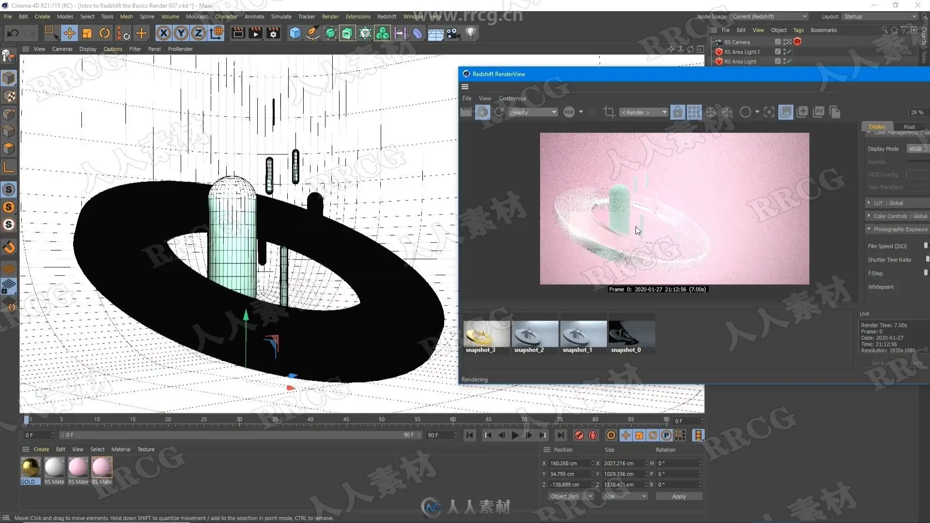Select the Move tool in top toolbar

[69, 33]
